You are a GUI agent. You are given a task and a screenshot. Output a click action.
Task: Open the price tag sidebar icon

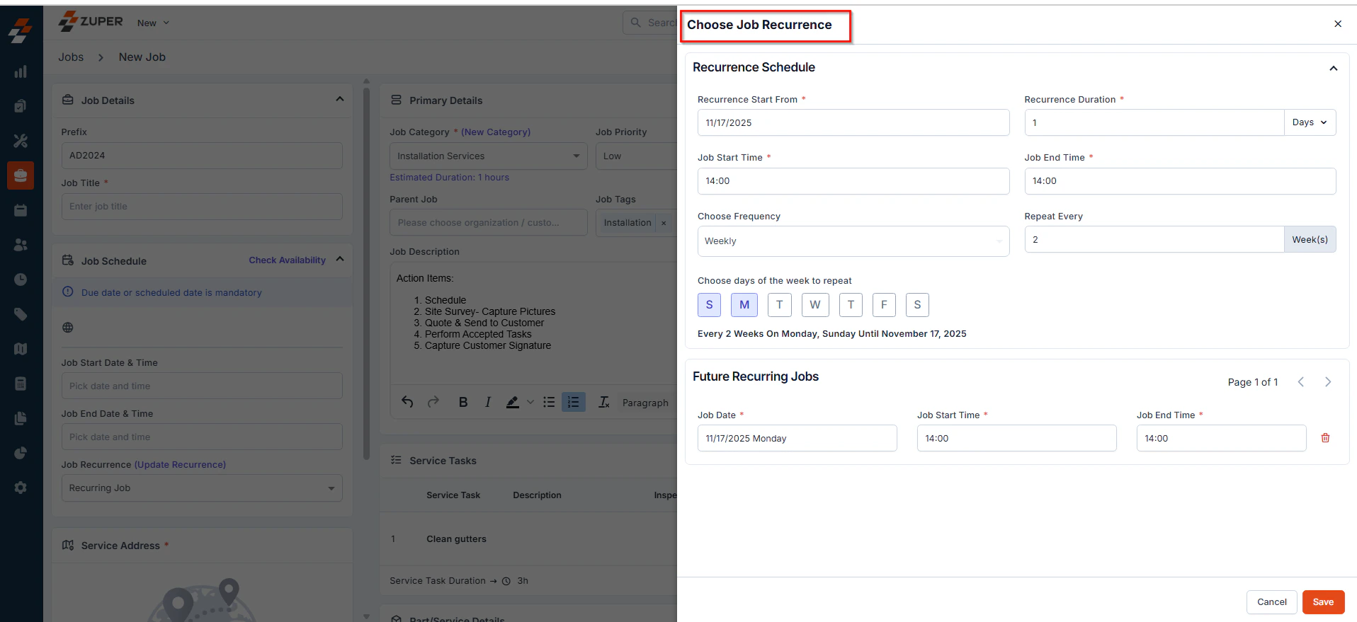21,314
